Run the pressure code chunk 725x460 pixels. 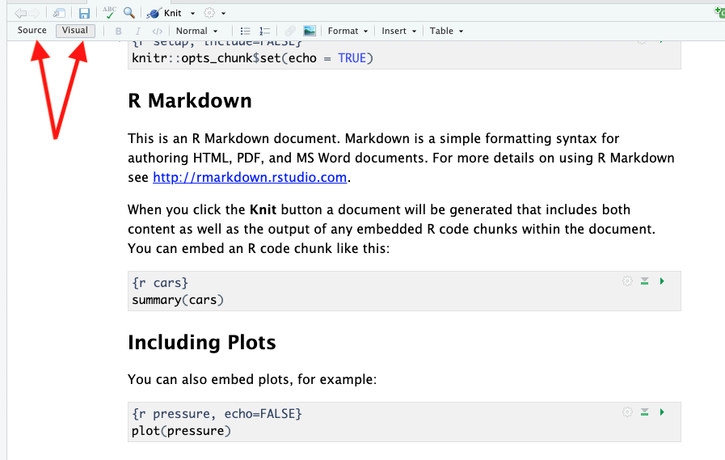coord(662,412)
